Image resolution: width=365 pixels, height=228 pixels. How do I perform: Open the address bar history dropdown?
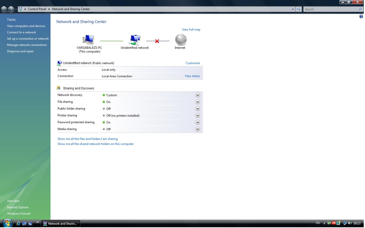coord(293,9)
